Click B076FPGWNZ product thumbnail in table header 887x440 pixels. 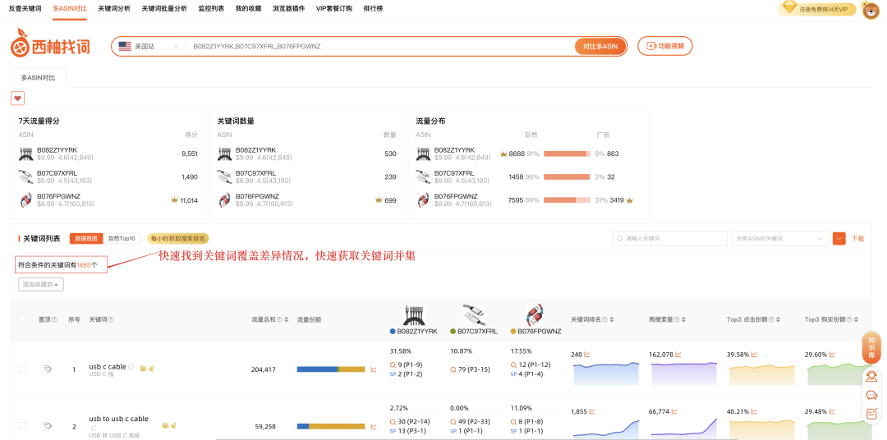tap(535, 314)
